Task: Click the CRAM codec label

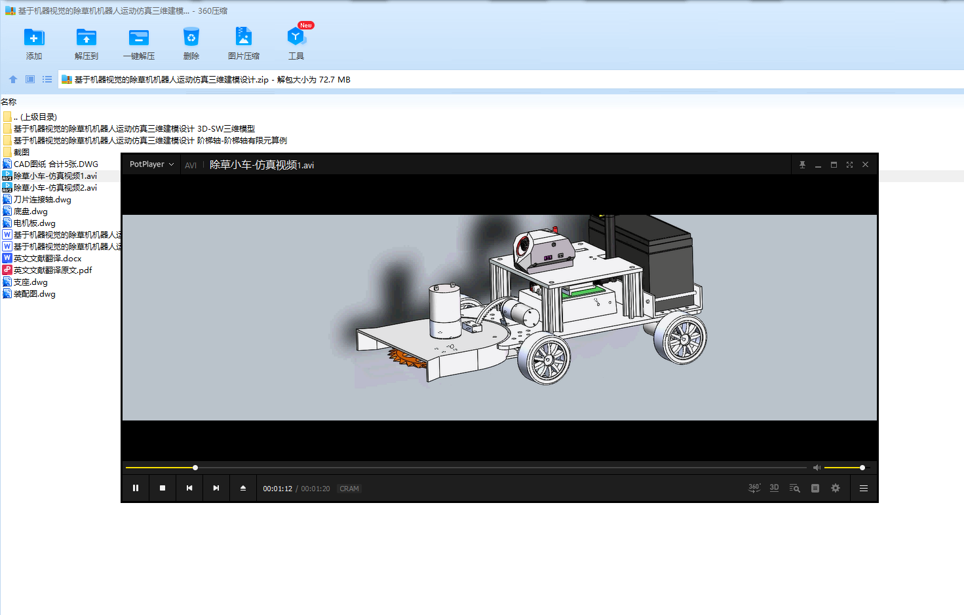Action: pyautogui.click(x=349, y=489)
